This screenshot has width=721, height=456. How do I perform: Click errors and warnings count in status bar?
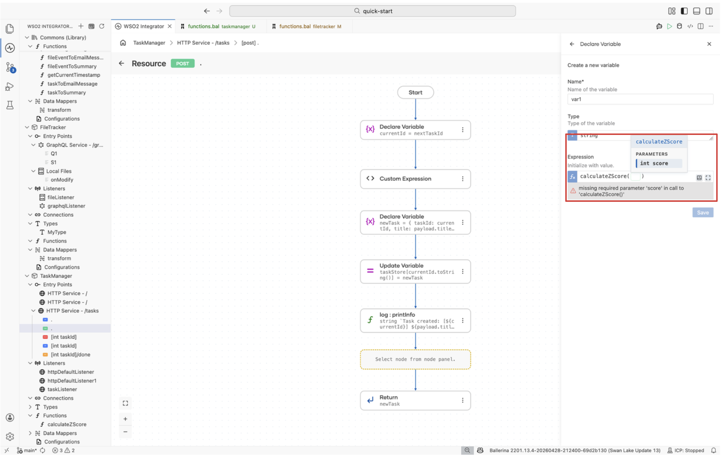64,450
